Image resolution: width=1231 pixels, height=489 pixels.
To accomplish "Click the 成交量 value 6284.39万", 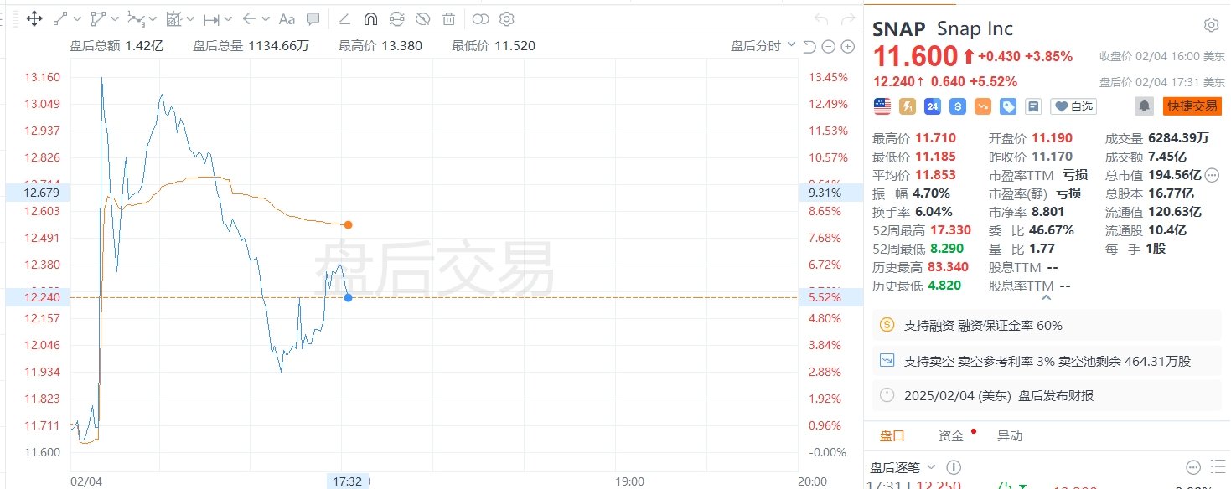I will pyautogui.click(x=1179, y=138).
